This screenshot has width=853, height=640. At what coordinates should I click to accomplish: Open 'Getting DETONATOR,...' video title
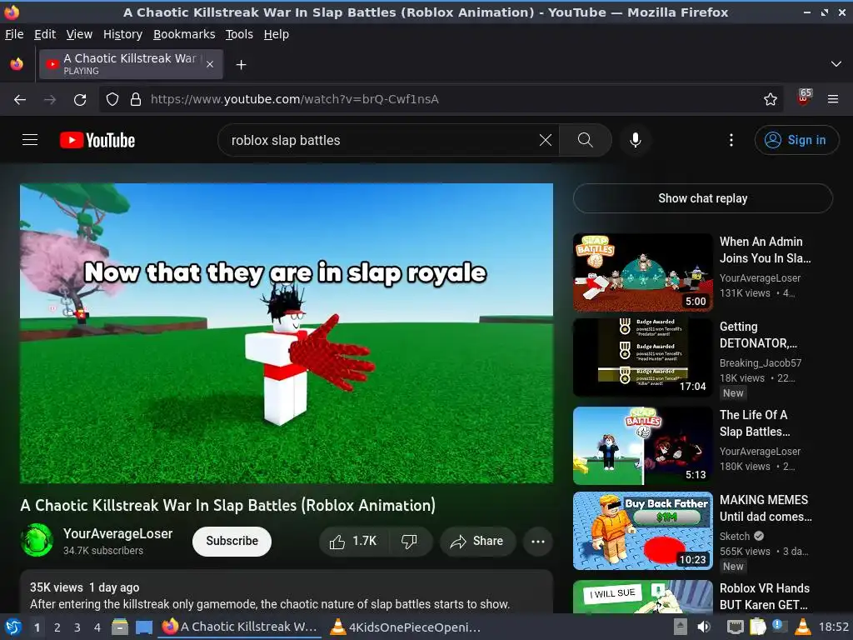[758, 335]
